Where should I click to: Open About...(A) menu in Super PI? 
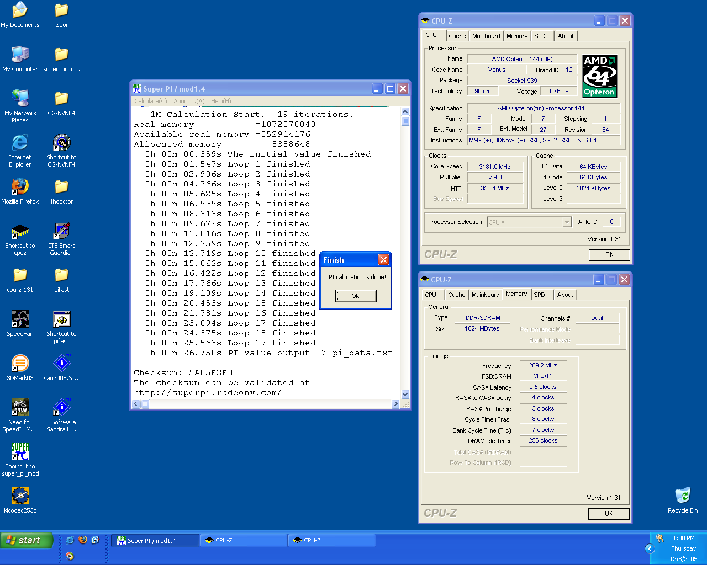(189, 101)
